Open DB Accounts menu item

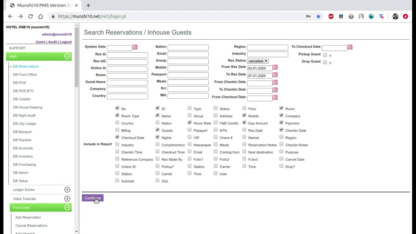[23, 148]
